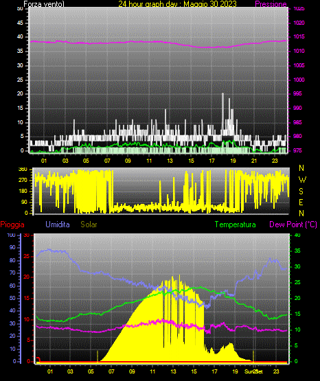Click the Dew Point (°C) label
This screenshot has height=381, width=320.
pyautogui.click(x=293, y=224)
